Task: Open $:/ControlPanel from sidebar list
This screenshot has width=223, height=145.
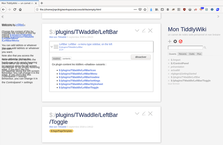Action: [180, 63]
